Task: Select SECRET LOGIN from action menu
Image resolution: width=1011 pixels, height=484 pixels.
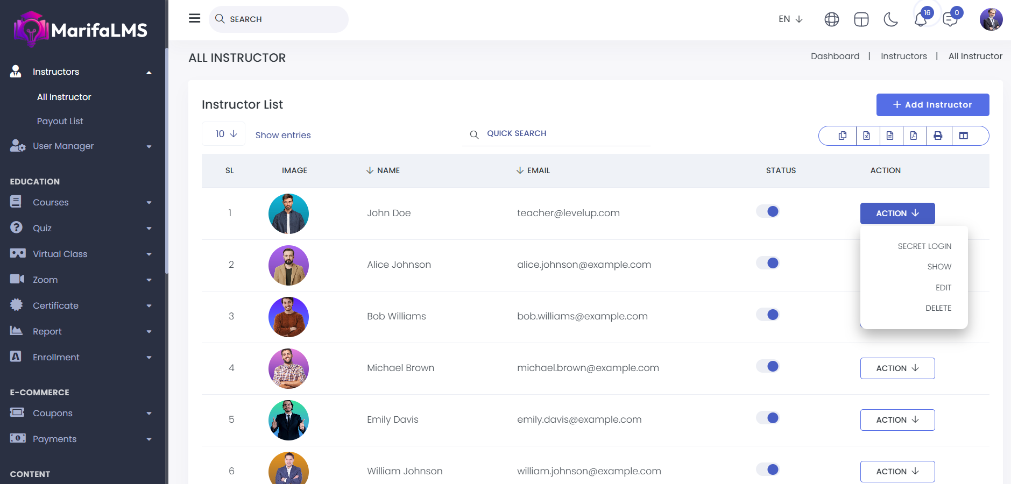Action: [924, 246]
